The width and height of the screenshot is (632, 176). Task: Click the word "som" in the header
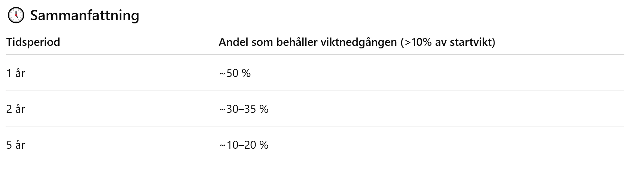[262, 42]
